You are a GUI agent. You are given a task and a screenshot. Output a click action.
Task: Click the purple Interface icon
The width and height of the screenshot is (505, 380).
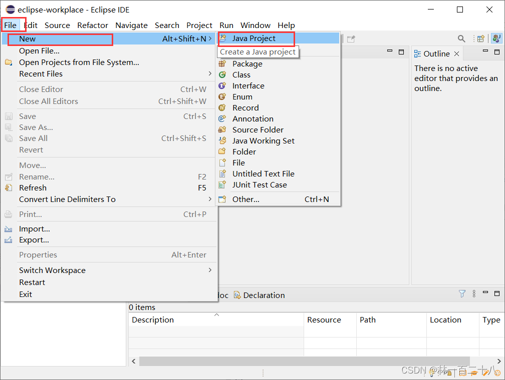pyautogui.click(x=222, y=85)
